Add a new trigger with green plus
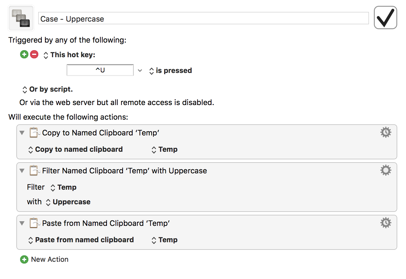The width and height of the screenshot is (406, 279). click(24, 54)
